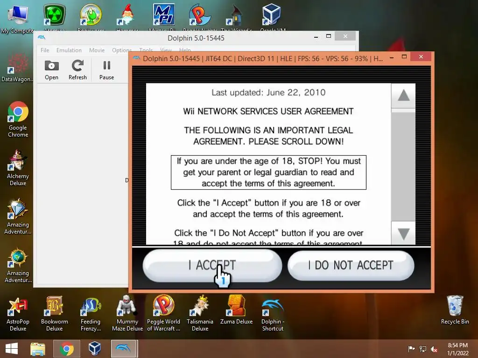Switch to Chrome in the taskbar
This screenshot has height=358, width=478.
66,349
